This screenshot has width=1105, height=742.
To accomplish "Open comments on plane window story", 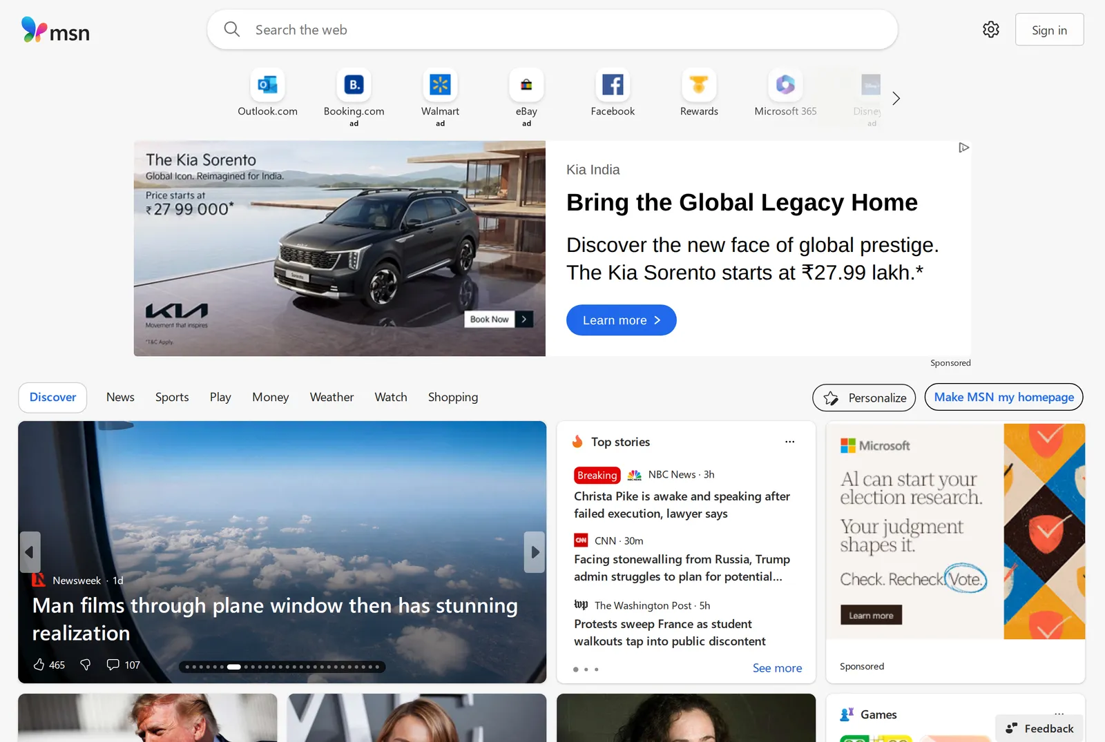I will pos(123,665).
